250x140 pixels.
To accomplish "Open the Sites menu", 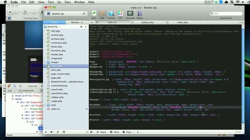I will [68, 2].
